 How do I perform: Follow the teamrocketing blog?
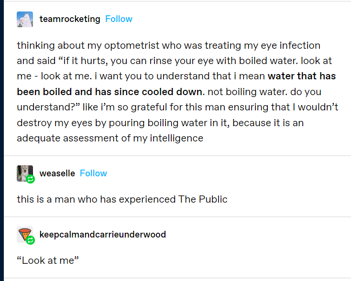[x=119, y=19]
